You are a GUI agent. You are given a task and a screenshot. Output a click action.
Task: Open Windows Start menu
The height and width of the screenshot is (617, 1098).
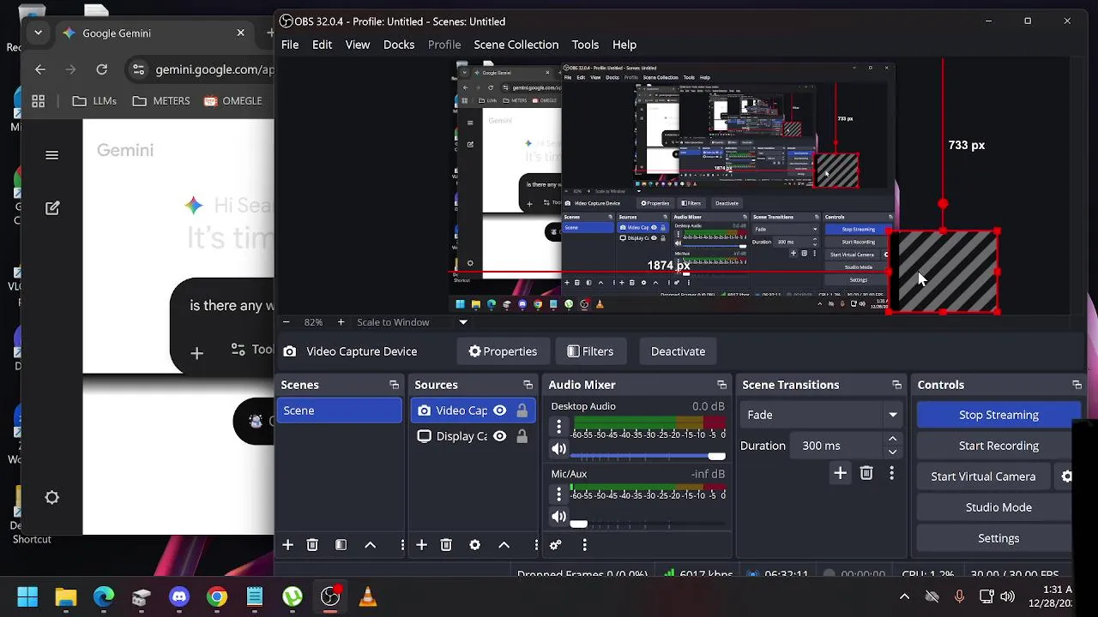point(27,596)
